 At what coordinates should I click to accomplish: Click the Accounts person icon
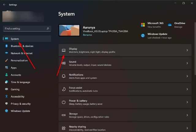click(6, 75)
